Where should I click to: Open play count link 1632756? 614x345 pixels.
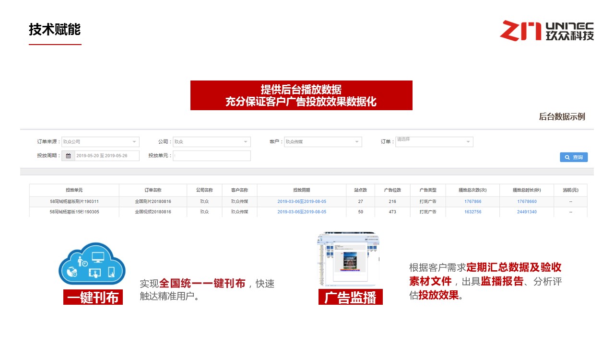pyautogui.click(x=472, y=212)
